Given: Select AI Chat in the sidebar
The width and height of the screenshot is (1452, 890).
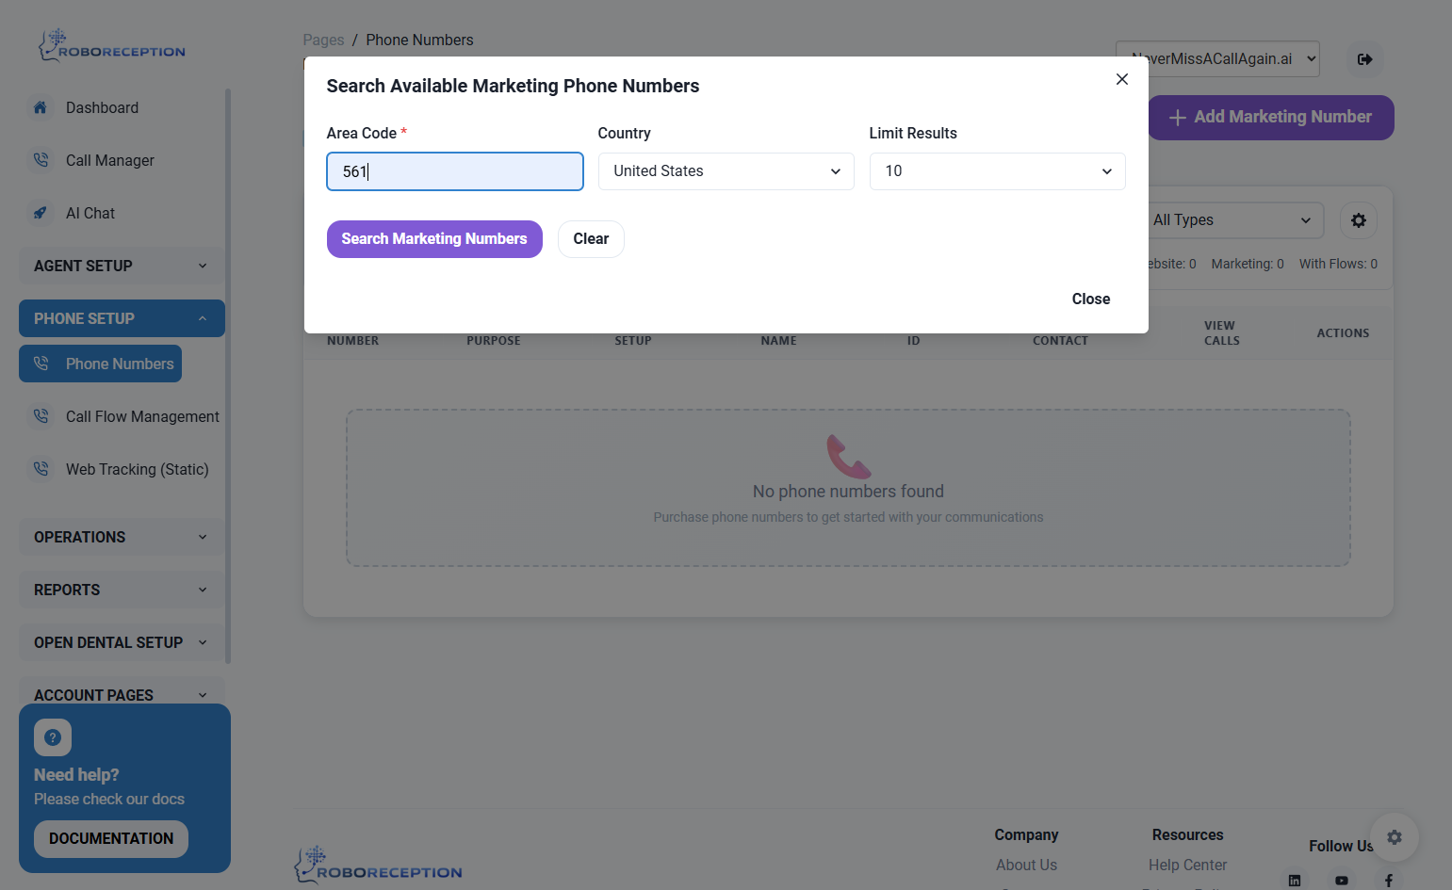Looking at the screenshot, I should pyautogui.click(x=90, y=214).
